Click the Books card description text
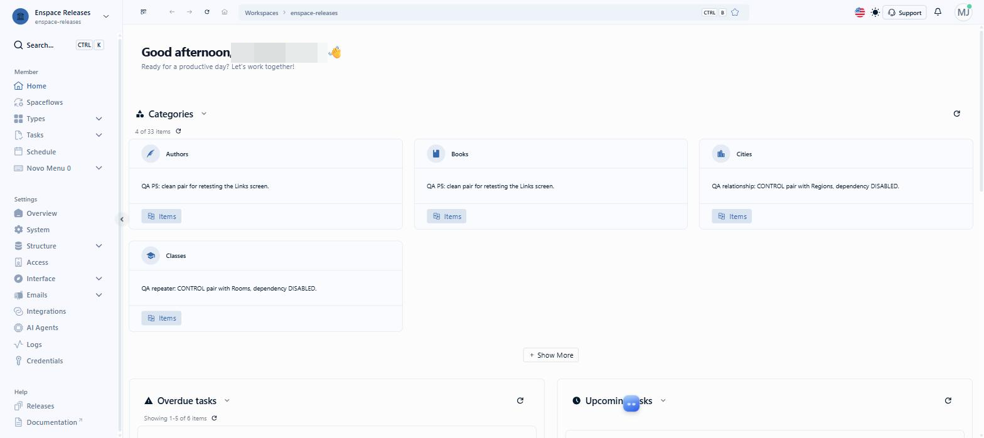Viewport: 984px width, 438px height. coord(491,186)
